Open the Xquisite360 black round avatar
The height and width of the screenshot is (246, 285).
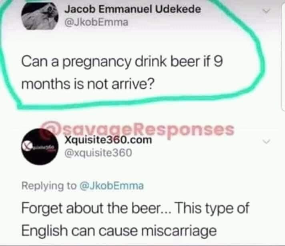[x=40, y=147]
